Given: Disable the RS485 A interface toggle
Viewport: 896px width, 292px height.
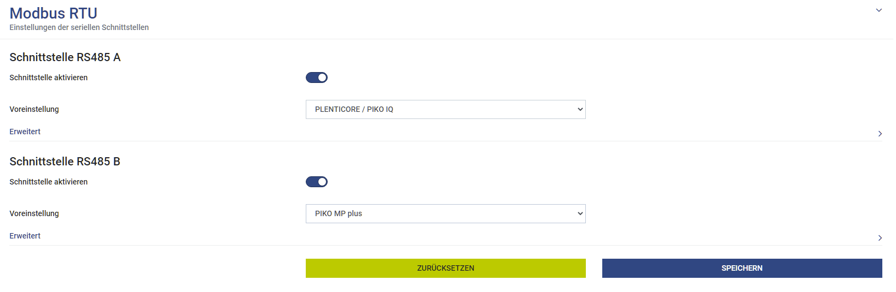Looking at the screenshot, I should click(x=317, y=78).
